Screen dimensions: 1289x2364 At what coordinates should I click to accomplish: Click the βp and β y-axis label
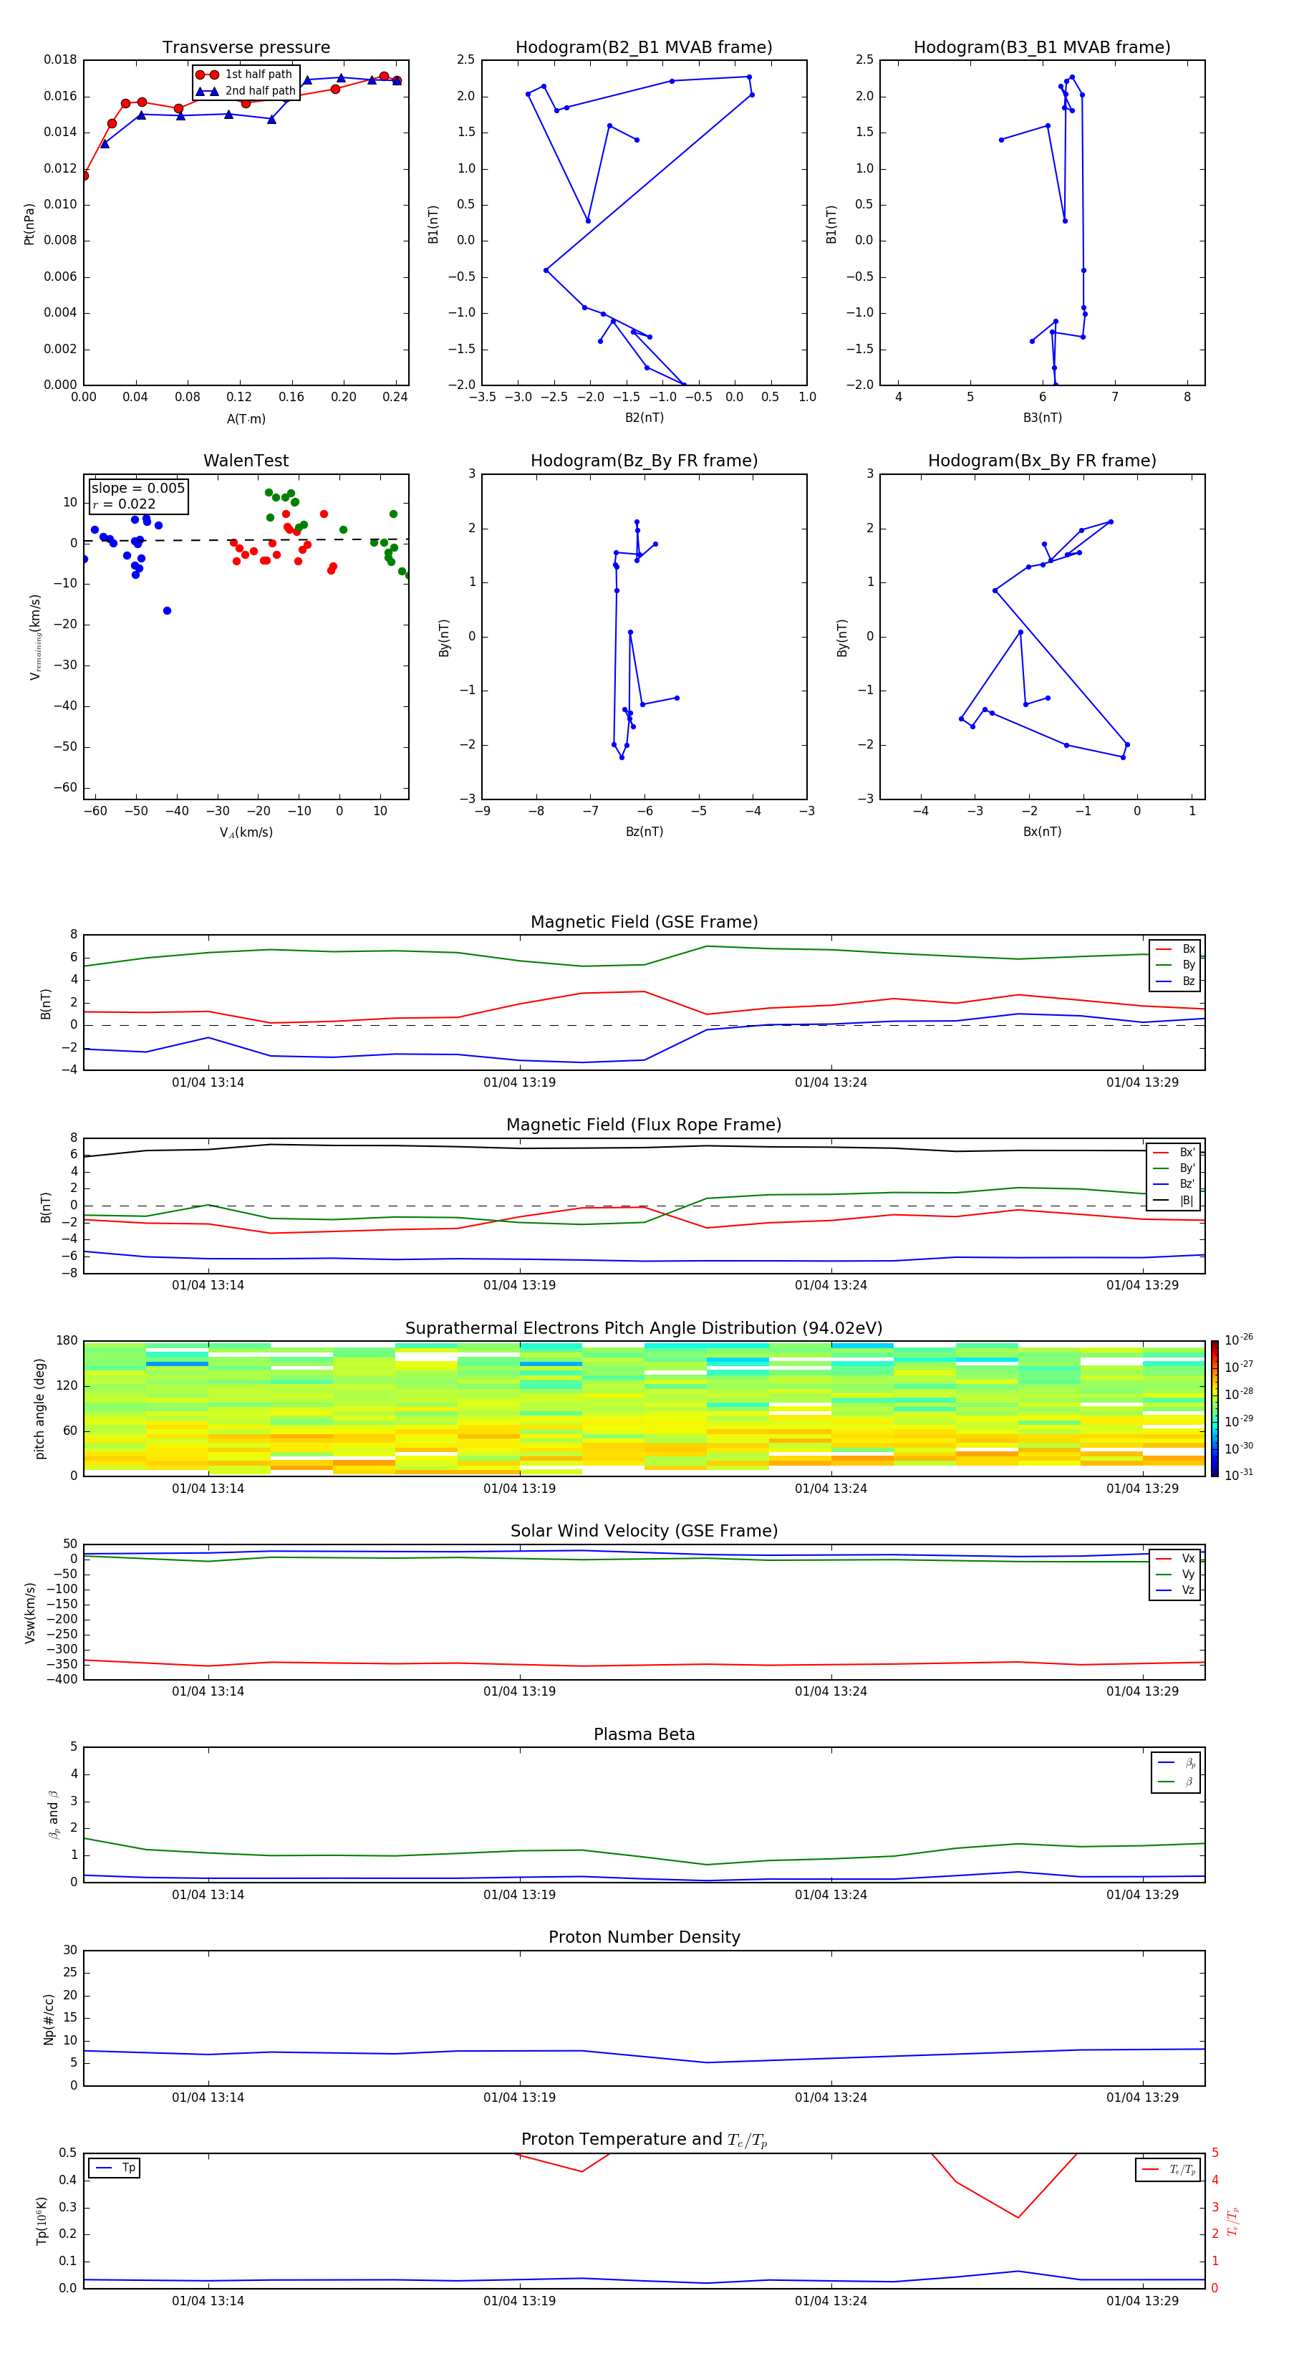53,1815
